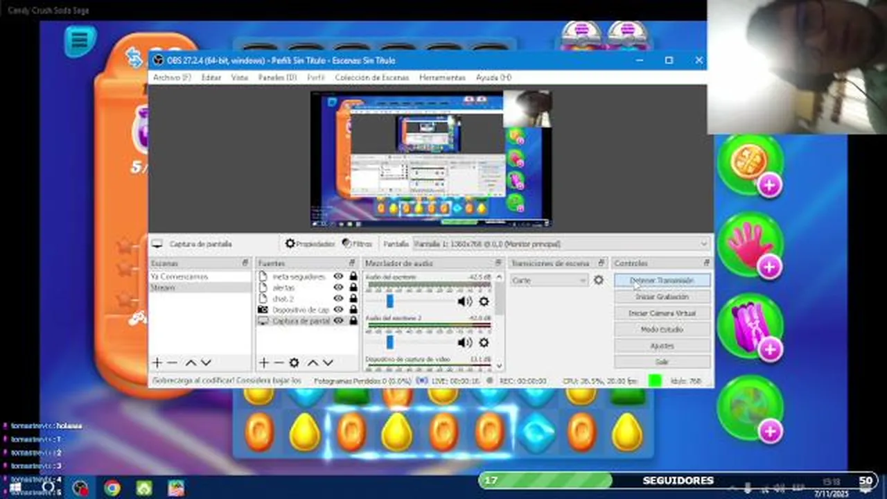
Task: Unlock the meta seguidores source
Action: pos(353,277)
